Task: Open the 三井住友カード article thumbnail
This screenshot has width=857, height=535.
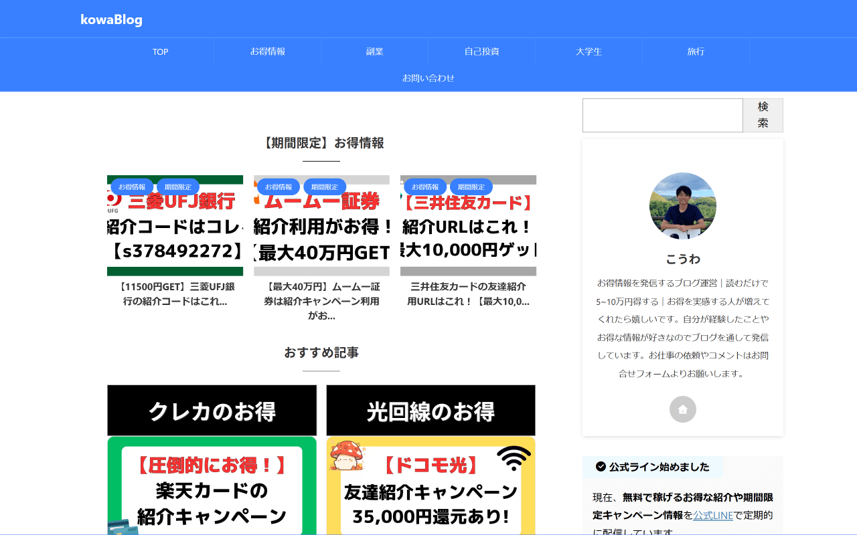Action: (x=468, y=225)
